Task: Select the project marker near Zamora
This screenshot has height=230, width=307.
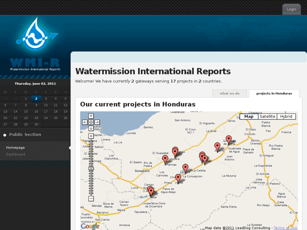Action: click(185, 169)
